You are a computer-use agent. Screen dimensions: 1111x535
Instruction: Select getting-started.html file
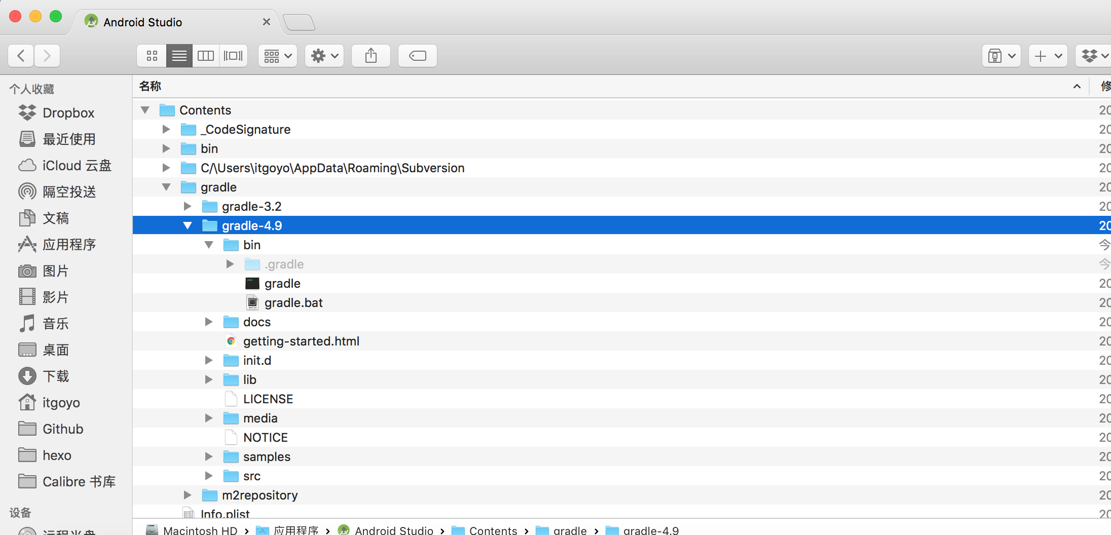(x=622, y=341)
